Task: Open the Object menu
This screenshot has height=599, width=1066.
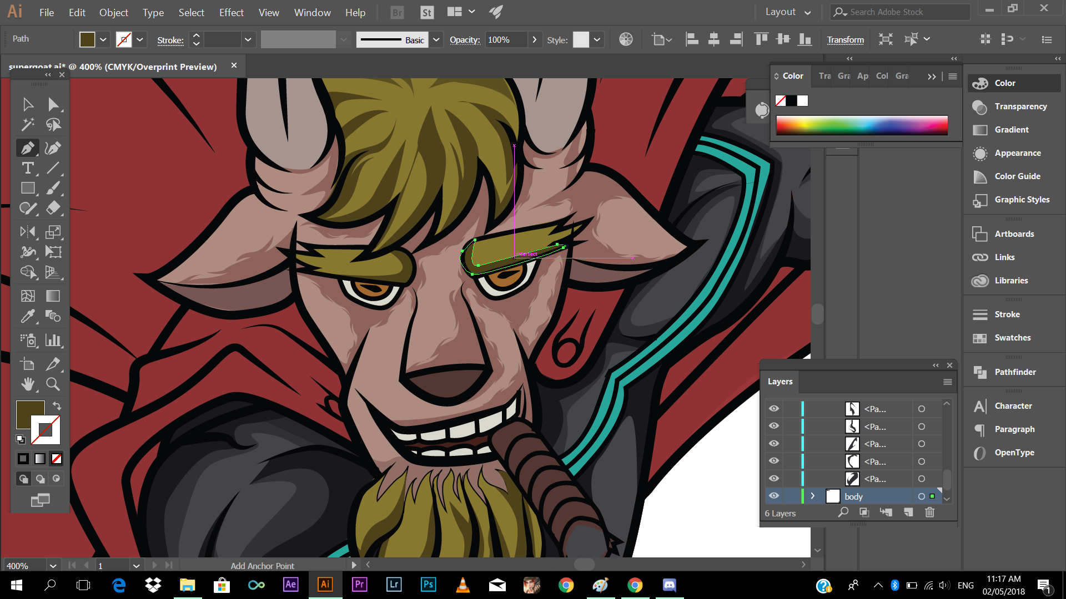Action: coord(113,12)
